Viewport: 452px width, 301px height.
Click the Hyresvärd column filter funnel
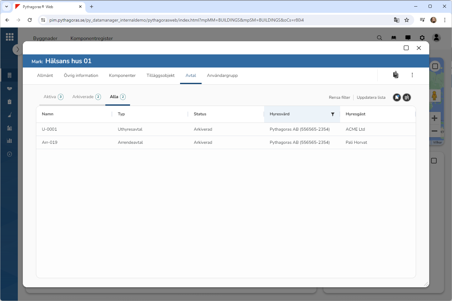pos(333,114)
